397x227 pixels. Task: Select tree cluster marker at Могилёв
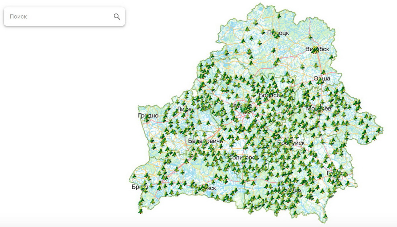point(319,109)
